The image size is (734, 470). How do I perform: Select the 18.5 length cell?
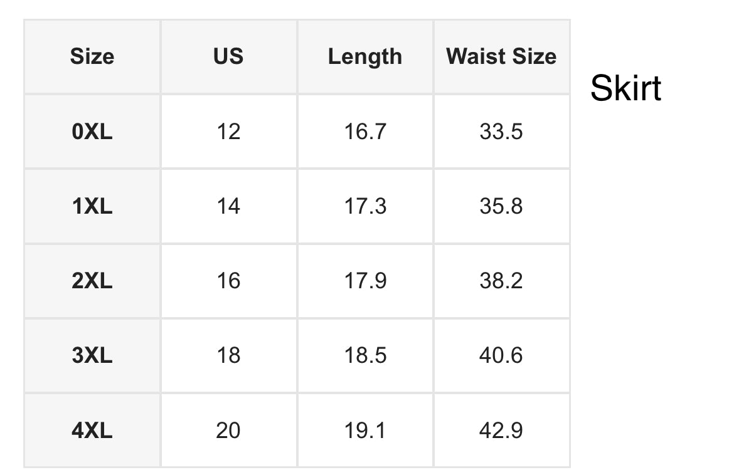[x=364, y=355]
